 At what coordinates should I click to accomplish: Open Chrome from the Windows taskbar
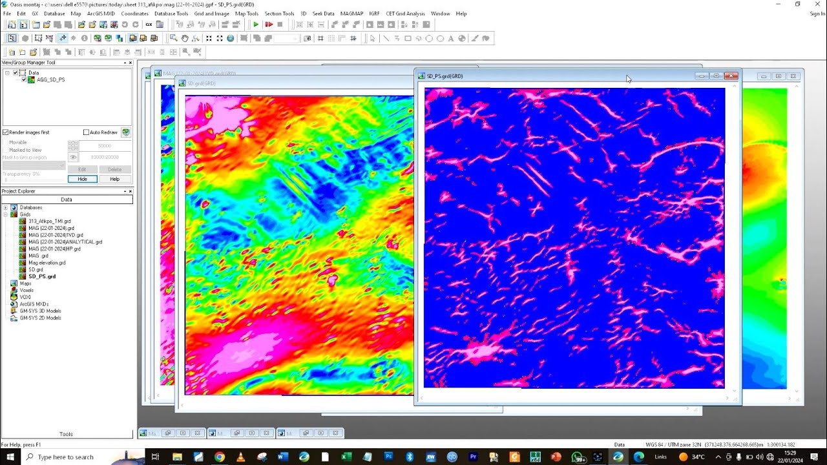[219, 457]
